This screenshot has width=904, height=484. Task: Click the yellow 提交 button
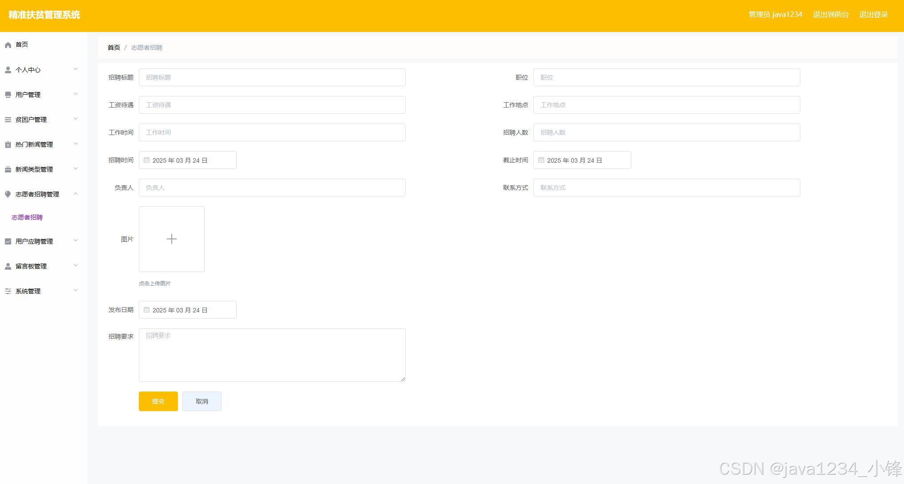[x=158, y=401]
